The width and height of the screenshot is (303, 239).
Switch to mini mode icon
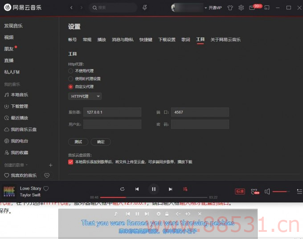pos(267,8)
